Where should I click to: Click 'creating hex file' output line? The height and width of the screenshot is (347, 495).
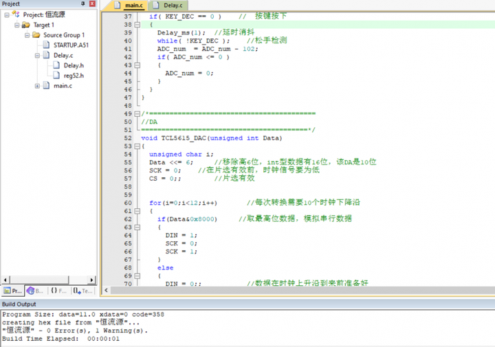[x=71, y=322]
